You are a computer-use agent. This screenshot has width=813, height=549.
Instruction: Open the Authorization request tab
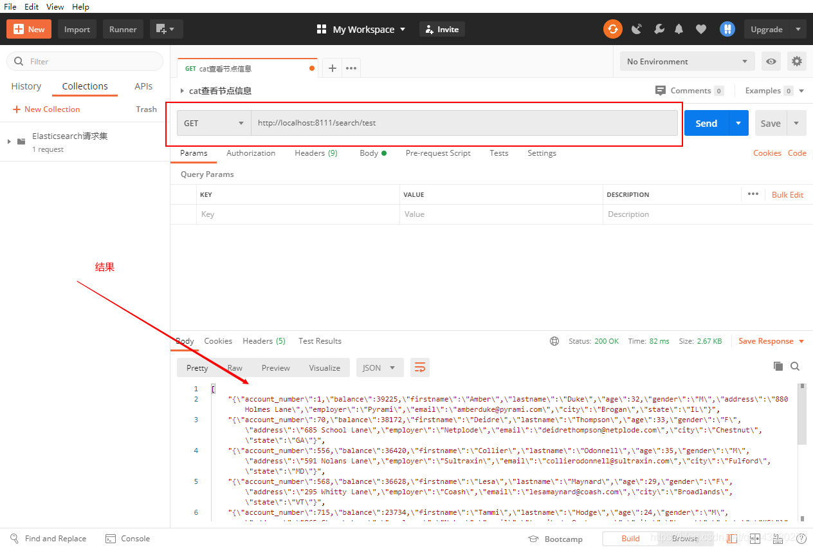coord(251,153)
